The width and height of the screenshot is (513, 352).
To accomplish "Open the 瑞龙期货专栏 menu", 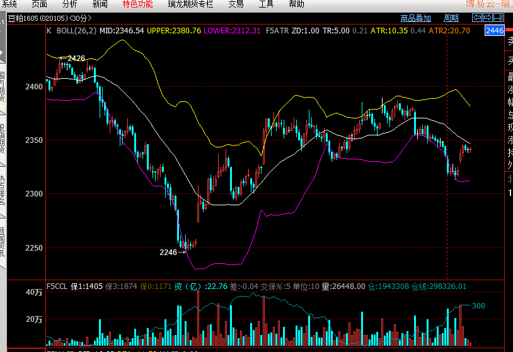I will [x=190, y=4].
